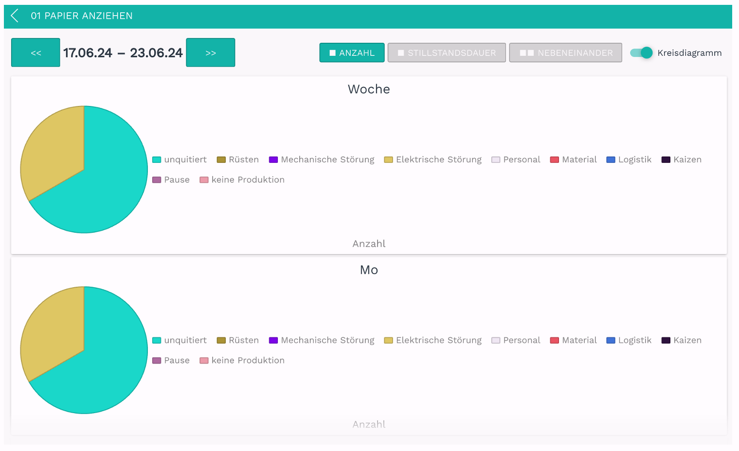The width and height of the screenshot is (739, 451).
Task: Click the yellow slice of the Woche pie
Action: pos(51,151)
